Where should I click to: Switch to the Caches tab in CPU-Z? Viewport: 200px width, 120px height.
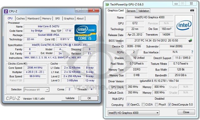[x=21, y=18]
